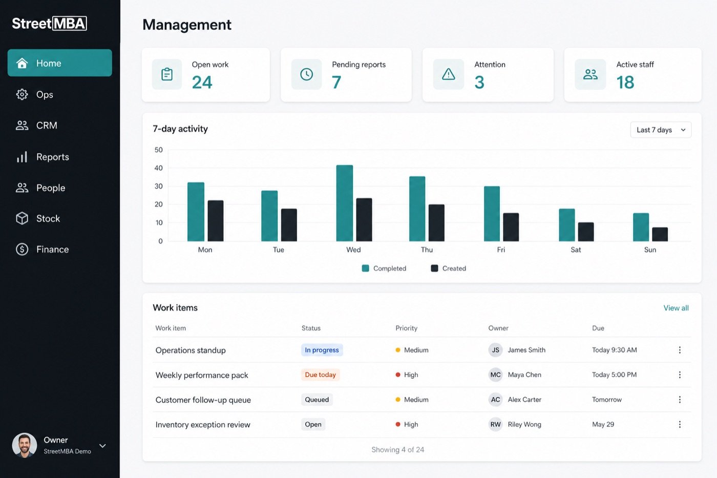Open the Operations standup row's three-dot menu

[x=680, y=350]
